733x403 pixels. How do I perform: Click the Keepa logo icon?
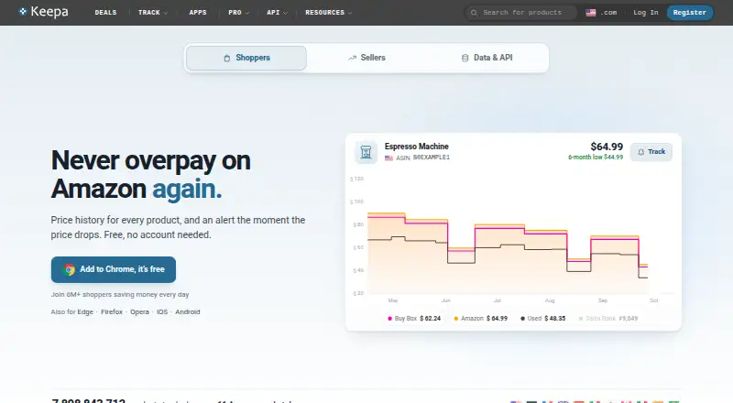(22, 11)
